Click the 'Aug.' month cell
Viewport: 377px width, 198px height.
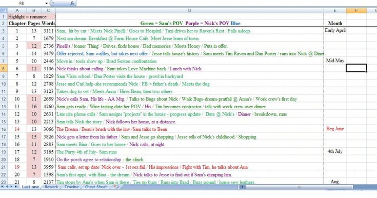(335, 182)
